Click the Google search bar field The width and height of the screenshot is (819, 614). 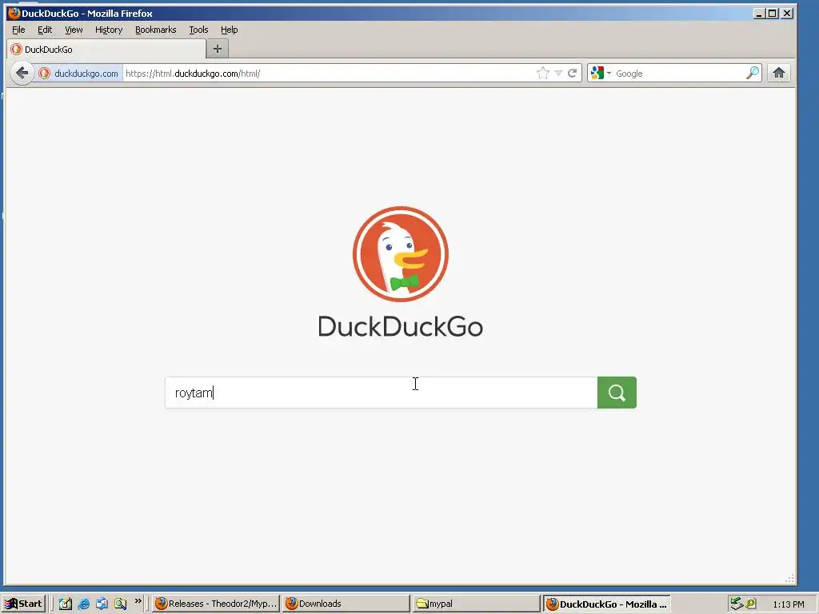pyautogui.click(x=679, y=73)
